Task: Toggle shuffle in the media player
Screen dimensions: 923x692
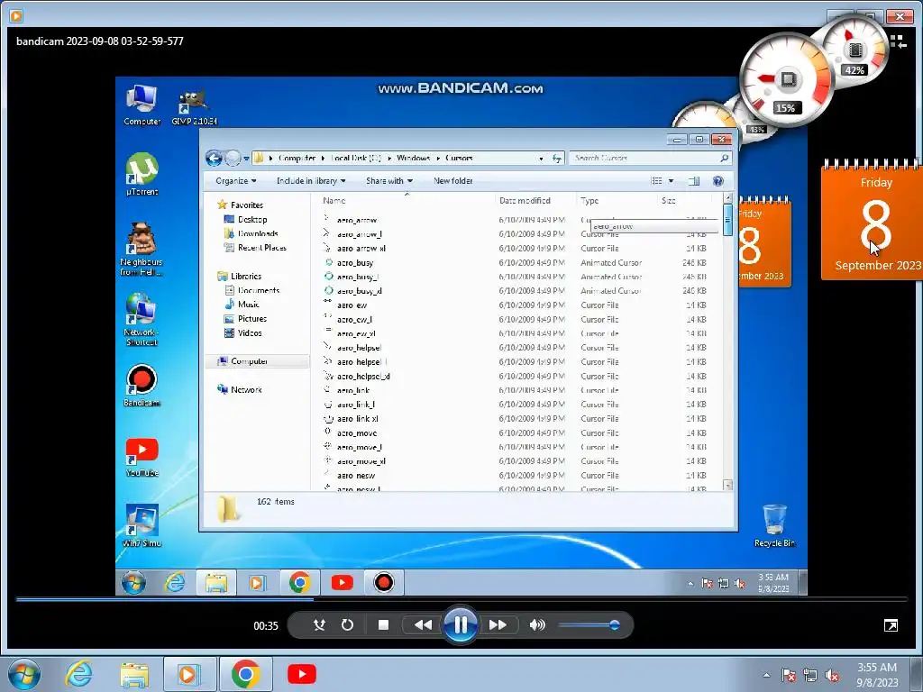Action: [x=320, y=625]
